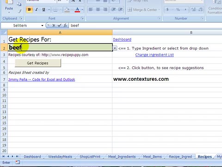Open the Name Box dropdown
Image resolution: width=222 pixels, height=167 pixels.
pos(42,26)
